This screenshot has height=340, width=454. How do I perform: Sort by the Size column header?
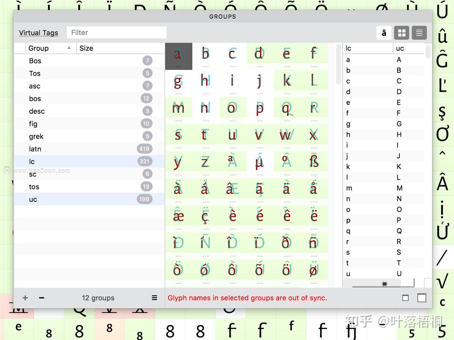pyautogui.click(x=120, y=48)
